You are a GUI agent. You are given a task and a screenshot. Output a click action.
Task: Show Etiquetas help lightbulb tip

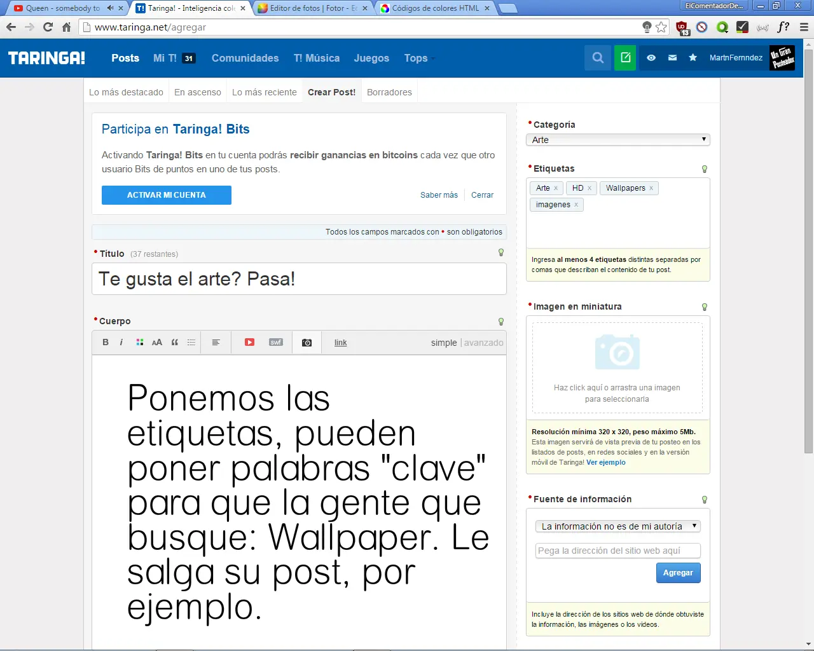click(704, 169)
